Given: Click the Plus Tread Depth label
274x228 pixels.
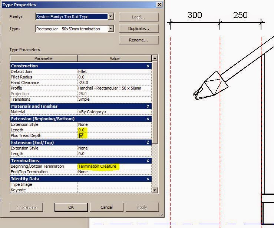Looking at the screenshot, I should (x=26, y=135).
